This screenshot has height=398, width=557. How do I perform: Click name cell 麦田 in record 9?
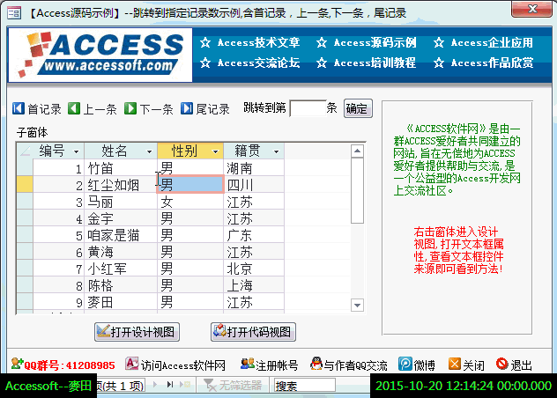(121, 302)
